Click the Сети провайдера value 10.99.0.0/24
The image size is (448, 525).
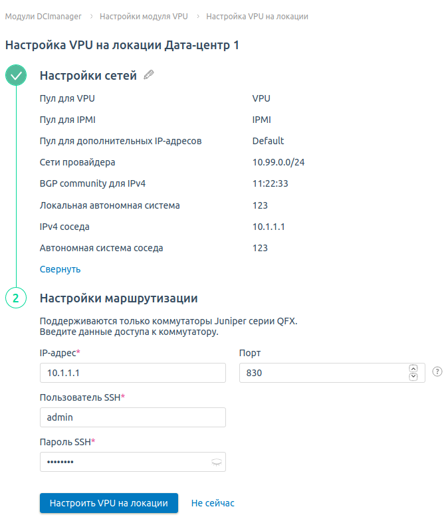coord(278,162)
